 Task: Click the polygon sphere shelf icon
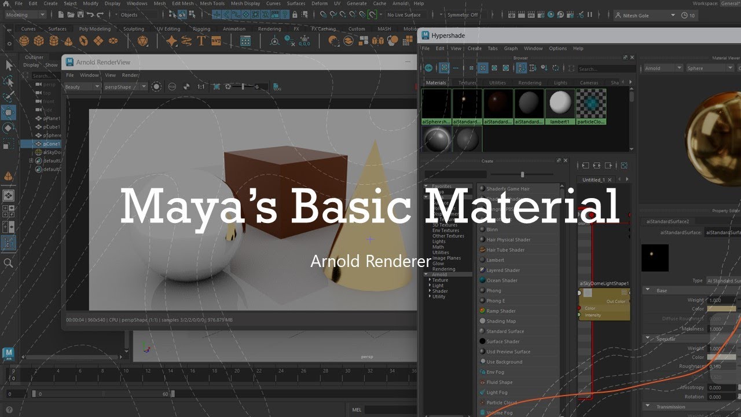[x=24, y=41]
